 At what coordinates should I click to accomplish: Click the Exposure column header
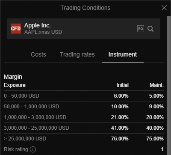click(x=15, y=85)
